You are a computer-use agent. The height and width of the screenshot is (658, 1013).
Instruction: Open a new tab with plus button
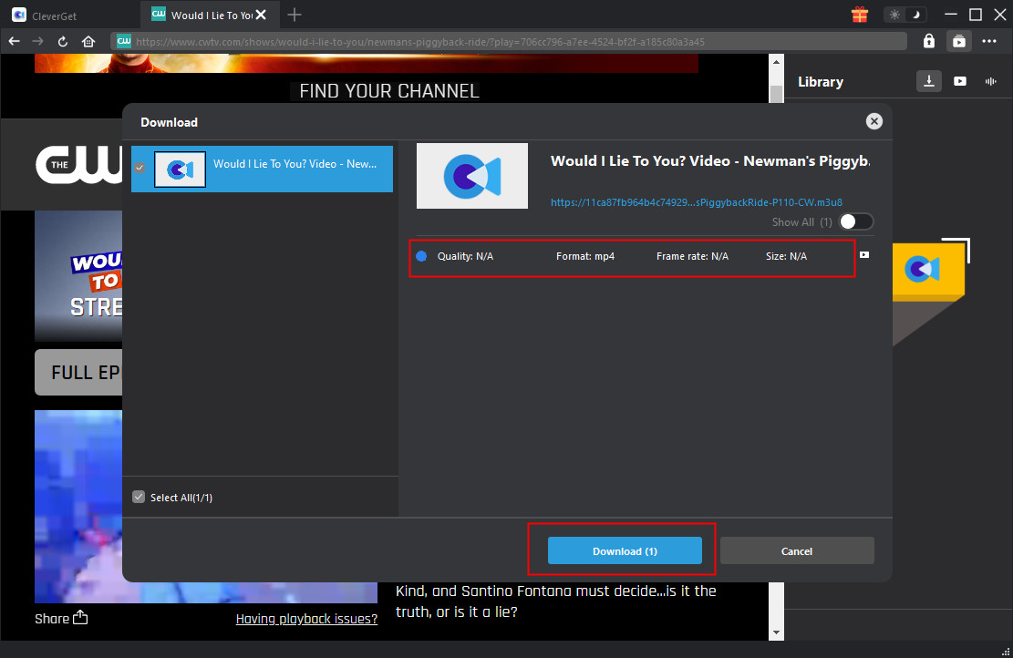coord(295,15)
